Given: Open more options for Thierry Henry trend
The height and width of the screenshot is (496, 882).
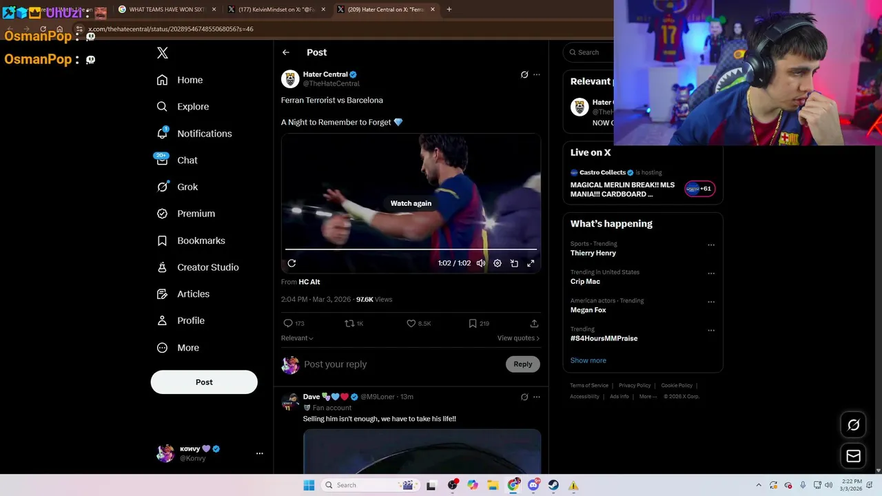Looking at the screenshot, I should tap(711, 245).
